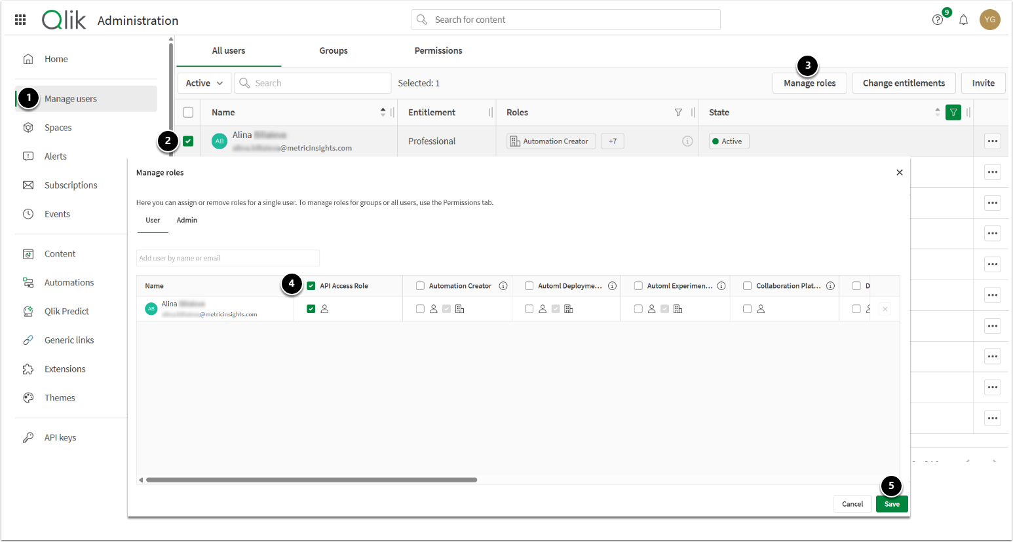Toggle the select-all users checkbox
This screenshot has height=542, width=1013.
[x=188, y=113]
